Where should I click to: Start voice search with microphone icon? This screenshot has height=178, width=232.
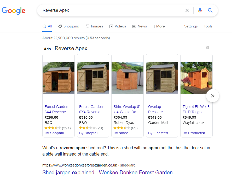(200, 10)
